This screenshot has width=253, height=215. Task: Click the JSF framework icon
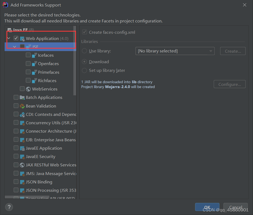pos(28,47)
